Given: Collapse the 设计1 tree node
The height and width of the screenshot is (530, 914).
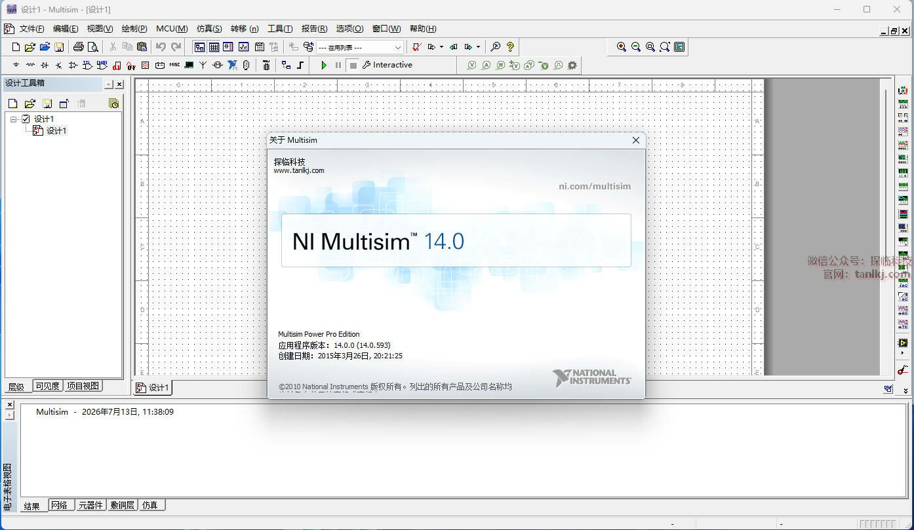Looking at the screenshot, I should pyautogui.click(x=14, y=119).
